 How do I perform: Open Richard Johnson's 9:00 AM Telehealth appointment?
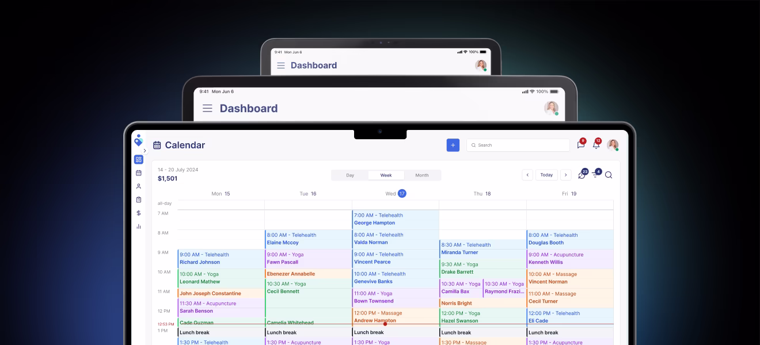[x=221, y=258]
